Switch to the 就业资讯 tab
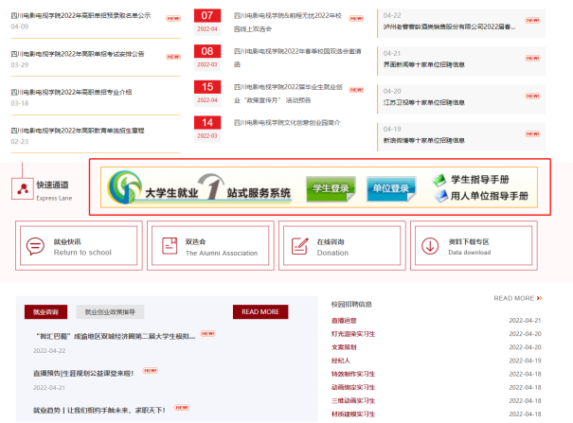This screenshot has height=423, width=573. (x=45, y=311)
